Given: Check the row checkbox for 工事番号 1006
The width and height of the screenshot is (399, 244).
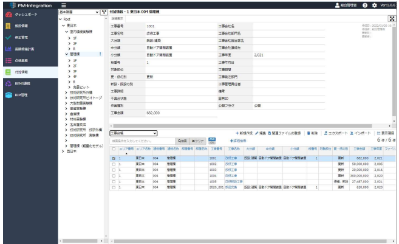Looking at the screenshot, I should click(x=114, y=182).
